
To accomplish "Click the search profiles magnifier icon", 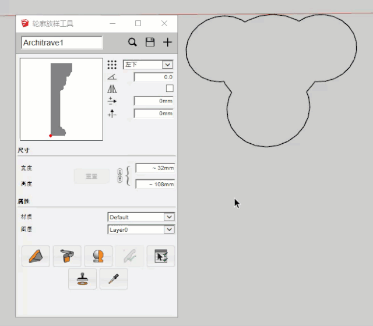I will click(x=132, y=42).
